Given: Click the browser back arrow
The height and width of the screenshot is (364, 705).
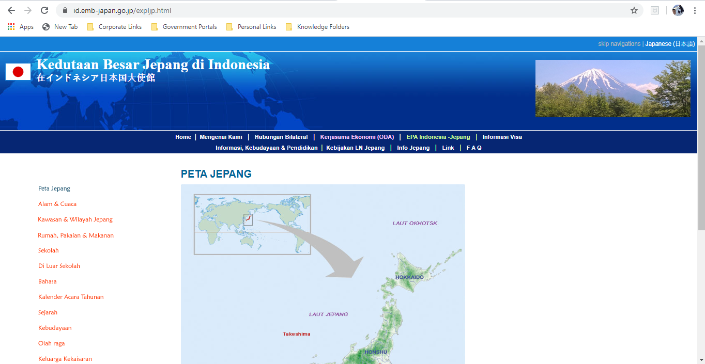Looking at the screenshot, I should click(11, 10).
